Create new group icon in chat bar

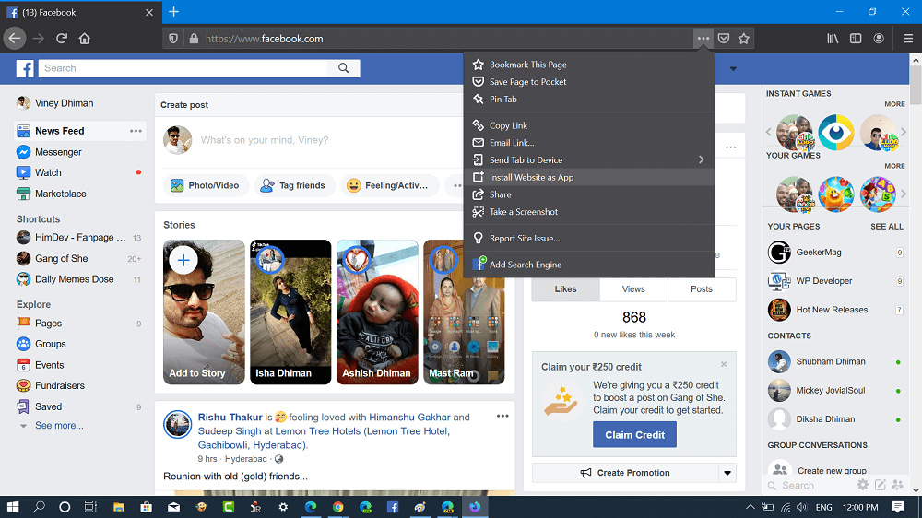(897, 485)
